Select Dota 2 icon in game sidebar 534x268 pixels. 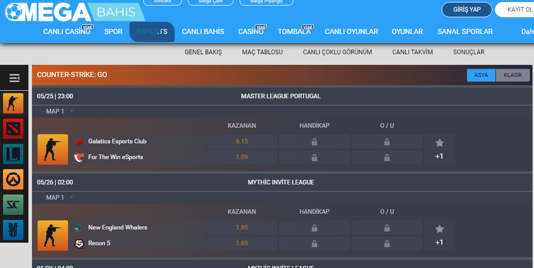13,129
